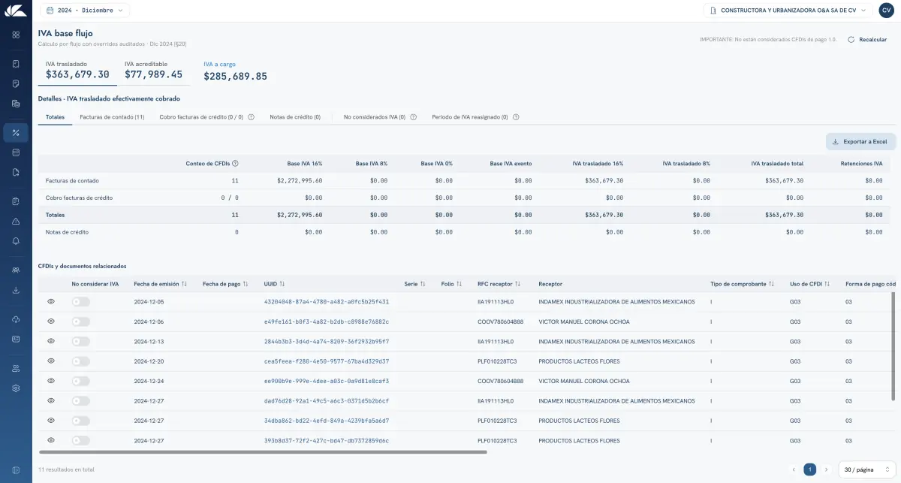Click the file refresh sidebar icon
The width and height of the screenshot is (901, 483).
point(16,172)
